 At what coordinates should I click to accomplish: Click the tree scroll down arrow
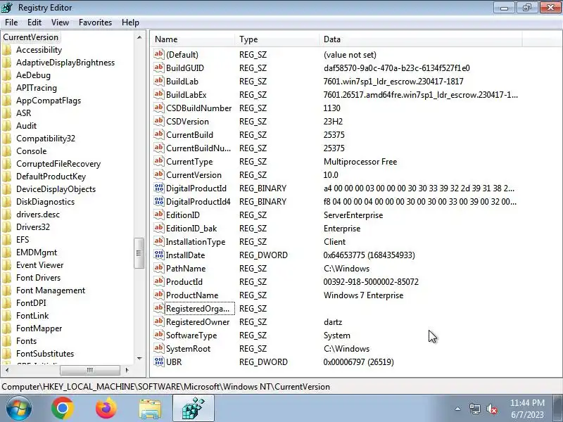[x=139, y=359]
